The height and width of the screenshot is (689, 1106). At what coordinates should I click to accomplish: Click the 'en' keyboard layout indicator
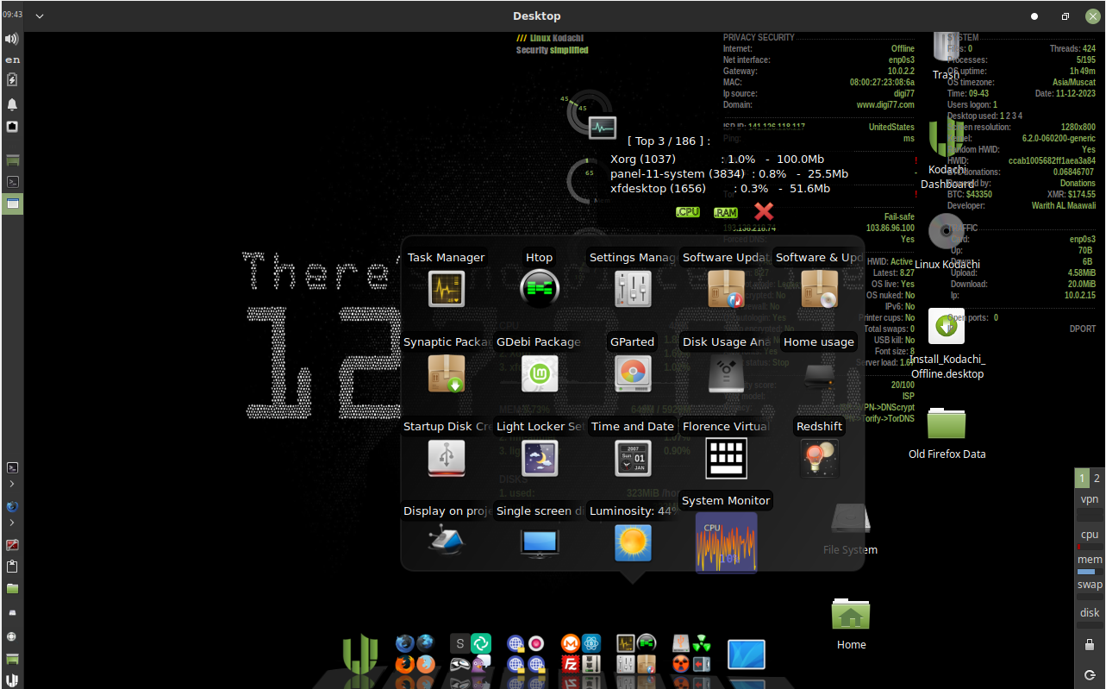coord(12,60)
